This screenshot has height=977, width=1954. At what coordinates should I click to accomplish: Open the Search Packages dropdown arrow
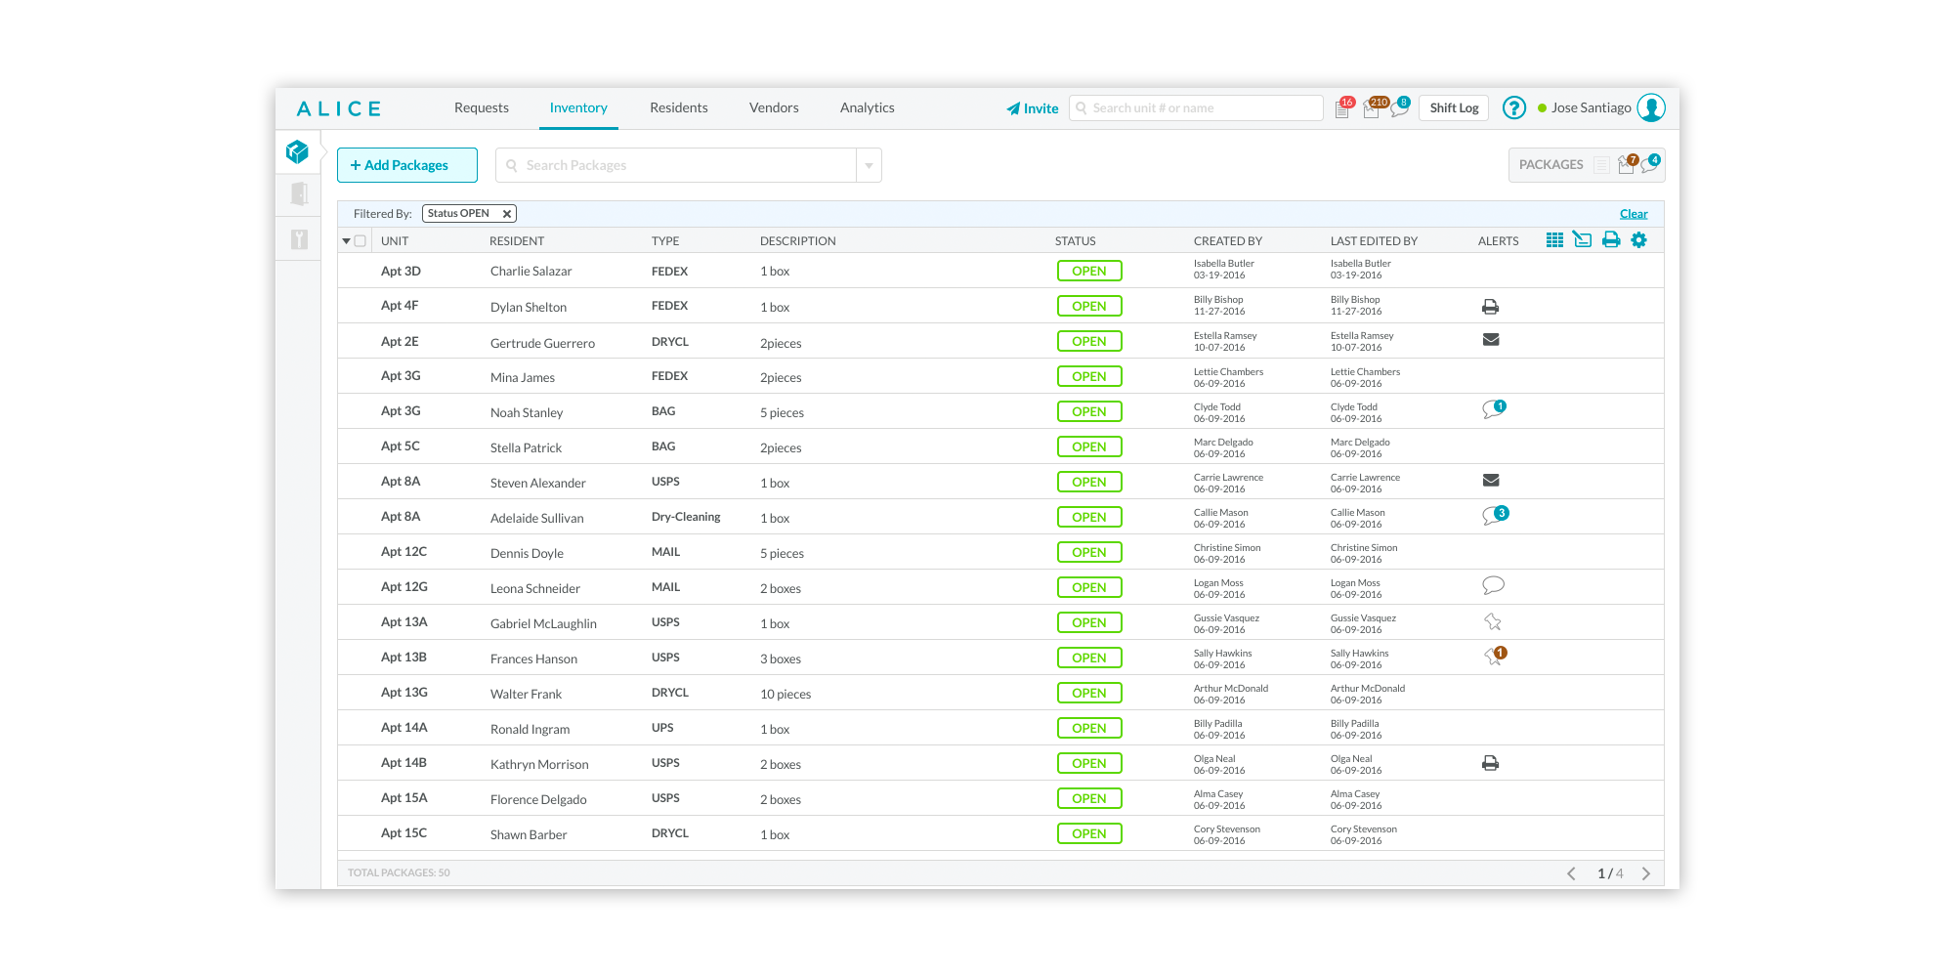click(x=869, y=165)
